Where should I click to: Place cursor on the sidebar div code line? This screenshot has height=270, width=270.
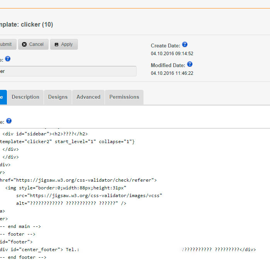45,134
